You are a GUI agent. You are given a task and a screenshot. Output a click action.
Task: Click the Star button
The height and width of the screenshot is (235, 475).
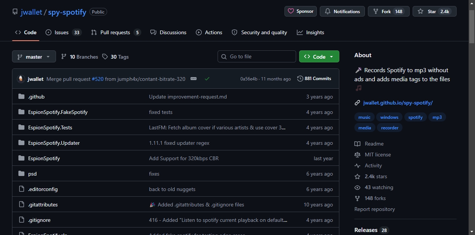point(434,11)
